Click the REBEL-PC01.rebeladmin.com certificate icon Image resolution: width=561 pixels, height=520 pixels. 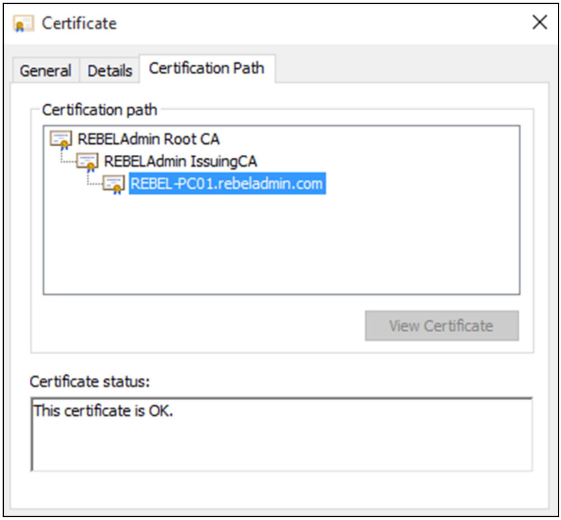[x=114, y=184]
